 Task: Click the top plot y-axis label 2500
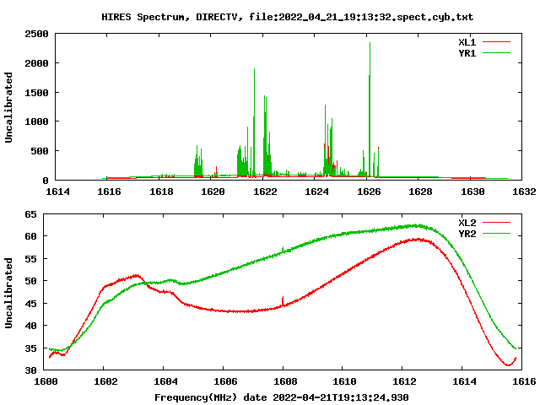point(36,34)
